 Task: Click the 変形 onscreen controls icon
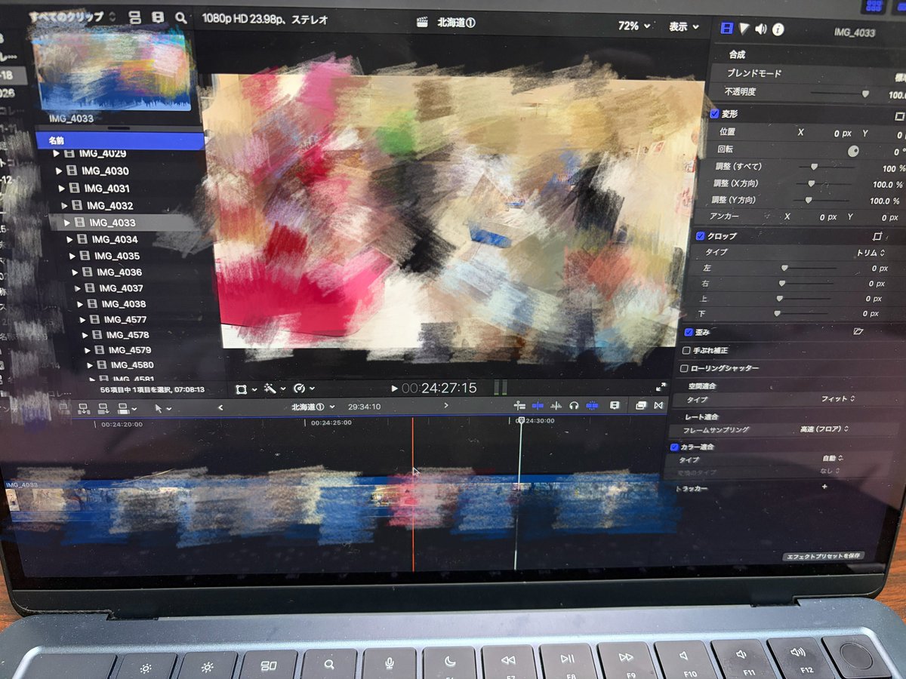pyautogui.click(x=898, y=115)
